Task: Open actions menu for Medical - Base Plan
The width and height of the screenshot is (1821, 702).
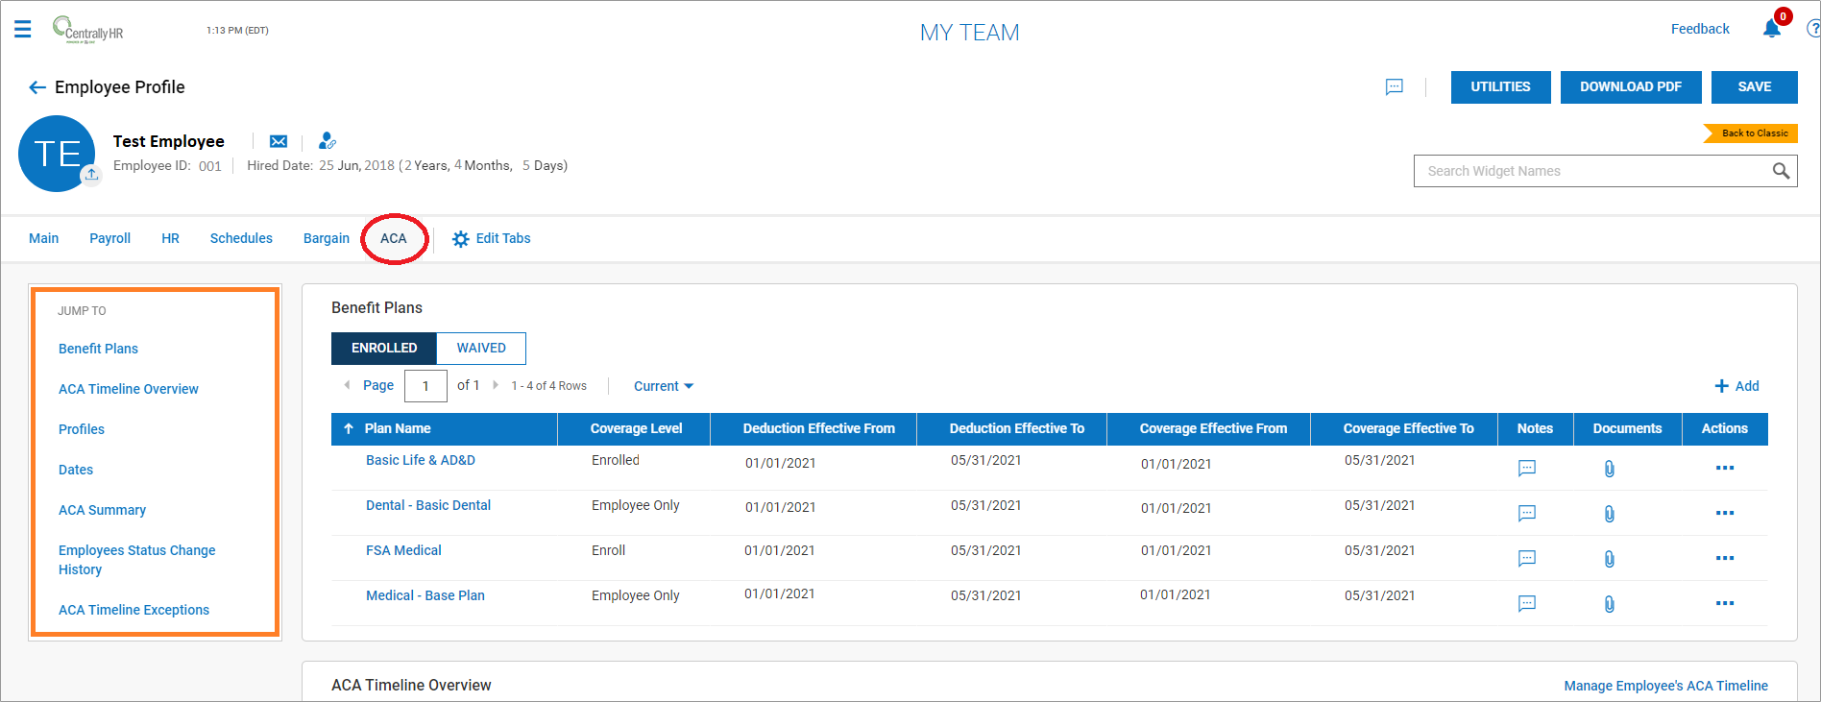Action: [x=1725, y=603]
